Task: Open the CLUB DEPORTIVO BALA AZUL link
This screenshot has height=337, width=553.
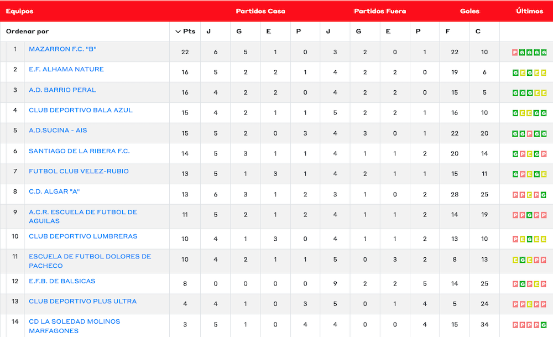Action: tap(81, 110)
